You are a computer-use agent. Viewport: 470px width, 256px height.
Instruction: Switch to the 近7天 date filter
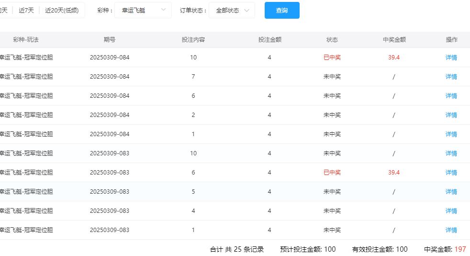26,10
